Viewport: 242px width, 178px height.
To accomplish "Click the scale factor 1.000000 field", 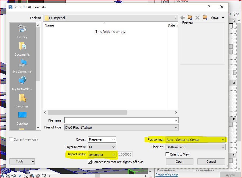I will point(125,154).
